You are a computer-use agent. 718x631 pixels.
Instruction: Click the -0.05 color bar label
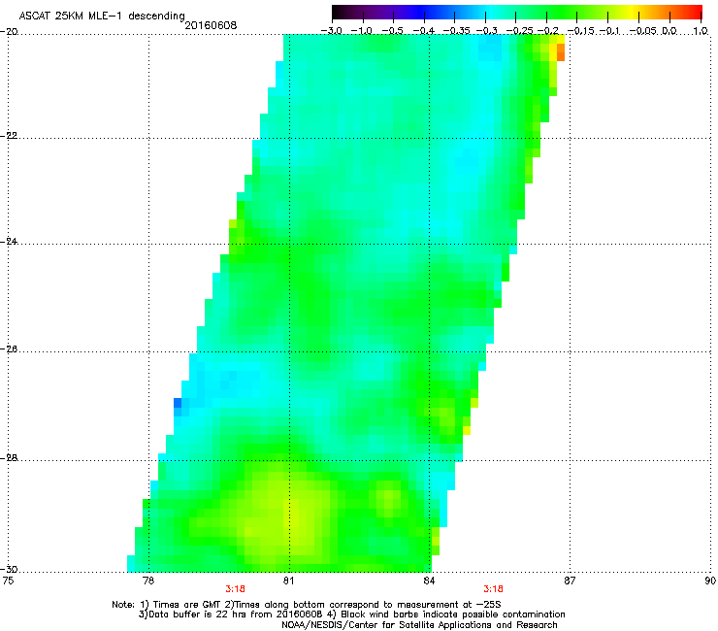[x=643, y=31]
